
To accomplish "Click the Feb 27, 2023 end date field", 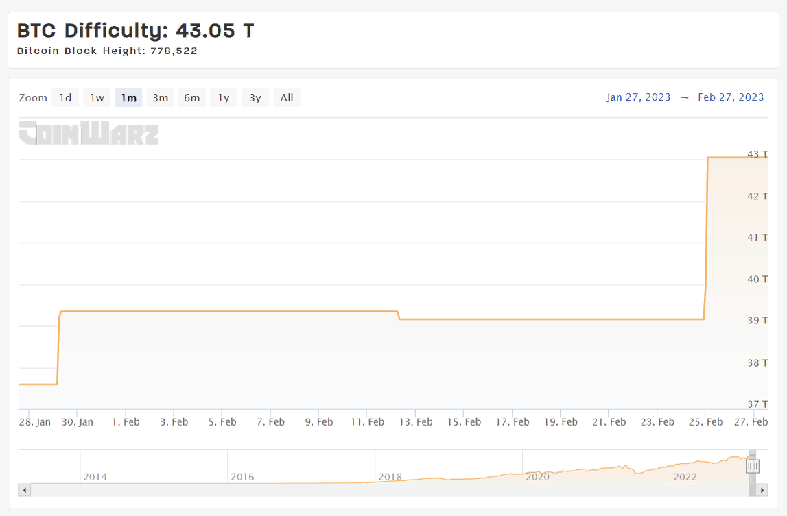I will tap(731, 97).
